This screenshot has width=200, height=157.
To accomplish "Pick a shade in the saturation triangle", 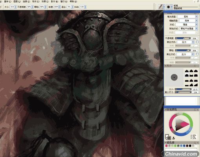I will (181, 124).
